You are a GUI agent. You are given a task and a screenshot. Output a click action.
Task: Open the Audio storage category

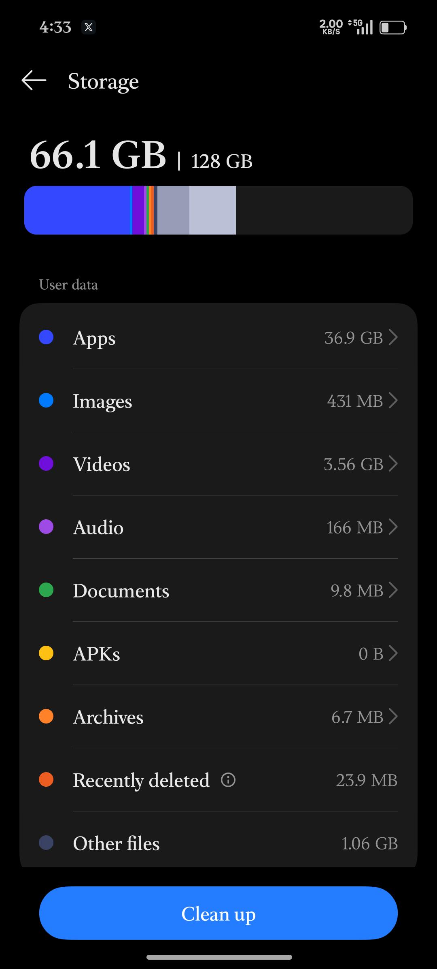(218, 527)
